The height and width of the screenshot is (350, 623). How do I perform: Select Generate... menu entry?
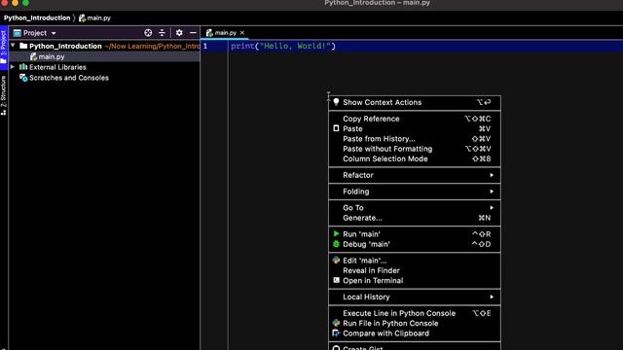(x=415, y=218)
